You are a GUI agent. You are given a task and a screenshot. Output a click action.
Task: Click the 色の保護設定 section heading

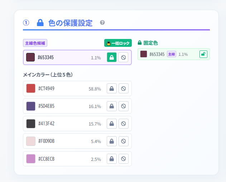click(70, 23)
